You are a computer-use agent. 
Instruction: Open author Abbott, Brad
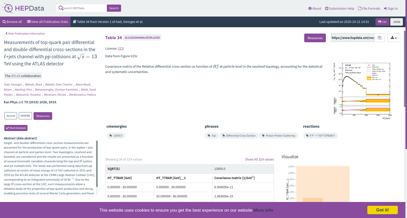click(33, 84)
